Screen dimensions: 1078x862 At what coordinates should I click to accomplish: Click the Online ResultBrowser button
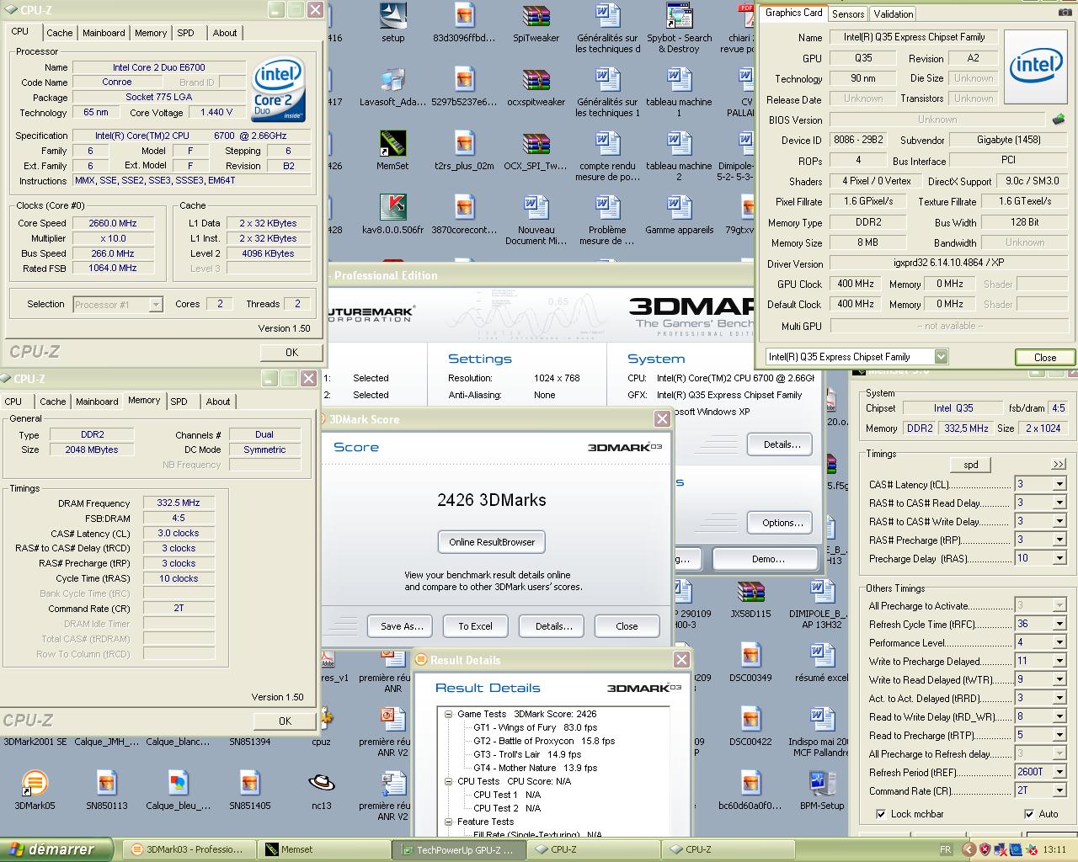point(492,542)
